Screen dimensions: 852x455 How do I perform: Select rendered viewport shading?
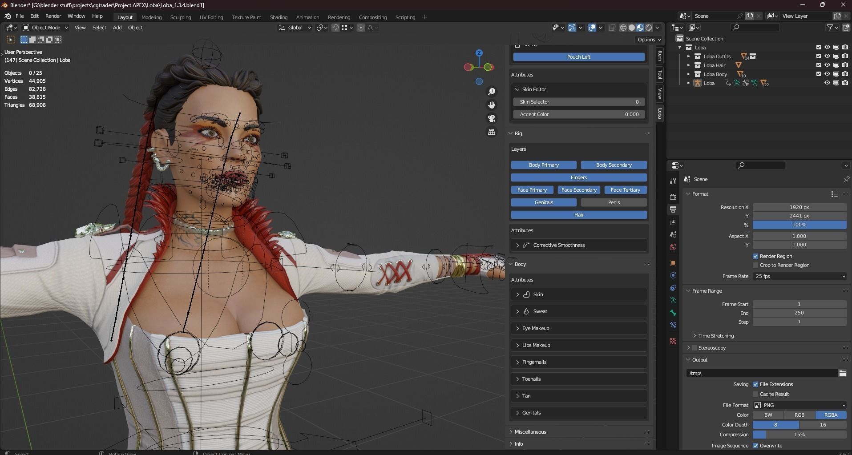coord(649,28)
